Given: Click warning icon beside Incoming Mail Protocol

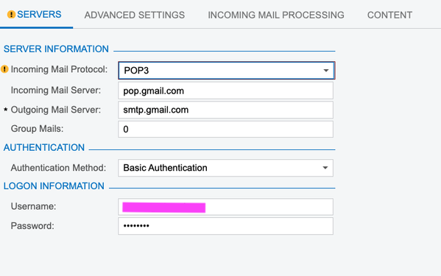Looking at the screenshot, I should coord(4,69).
